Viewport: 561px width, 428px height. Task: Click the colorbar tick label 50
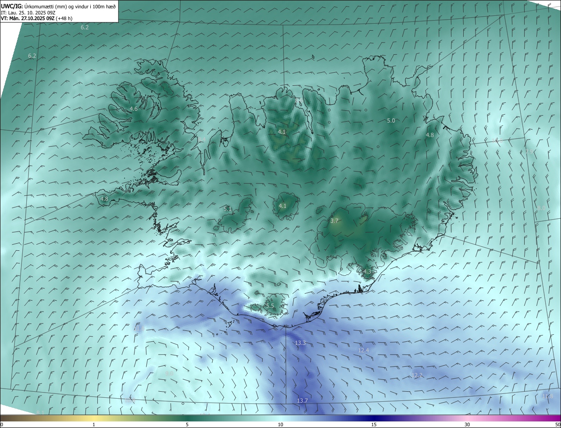[558, 425]
